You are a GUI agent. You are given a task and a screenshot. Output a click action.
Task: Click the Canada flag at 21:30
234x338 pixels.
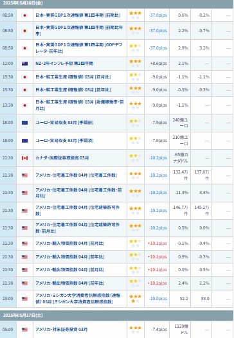point(24,158)
